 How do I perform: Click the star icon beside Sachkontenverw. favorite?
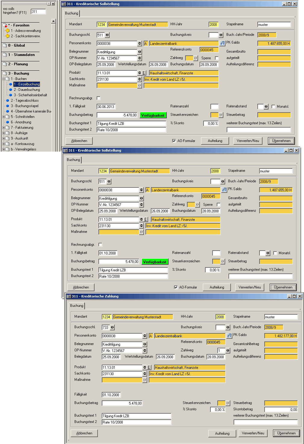coord(8,36)
